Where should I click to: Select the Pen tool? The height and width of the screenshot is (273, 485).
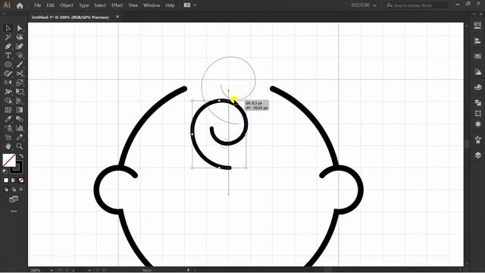pyautogui.click(x=8, y=46)
